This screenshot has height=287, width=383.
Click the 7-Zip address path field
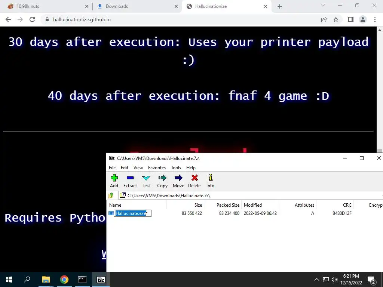coord(250,195)
